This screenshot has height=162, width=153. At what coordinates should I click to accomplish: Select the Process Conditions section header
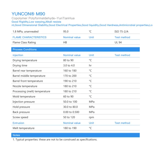[x=75, y=49]
